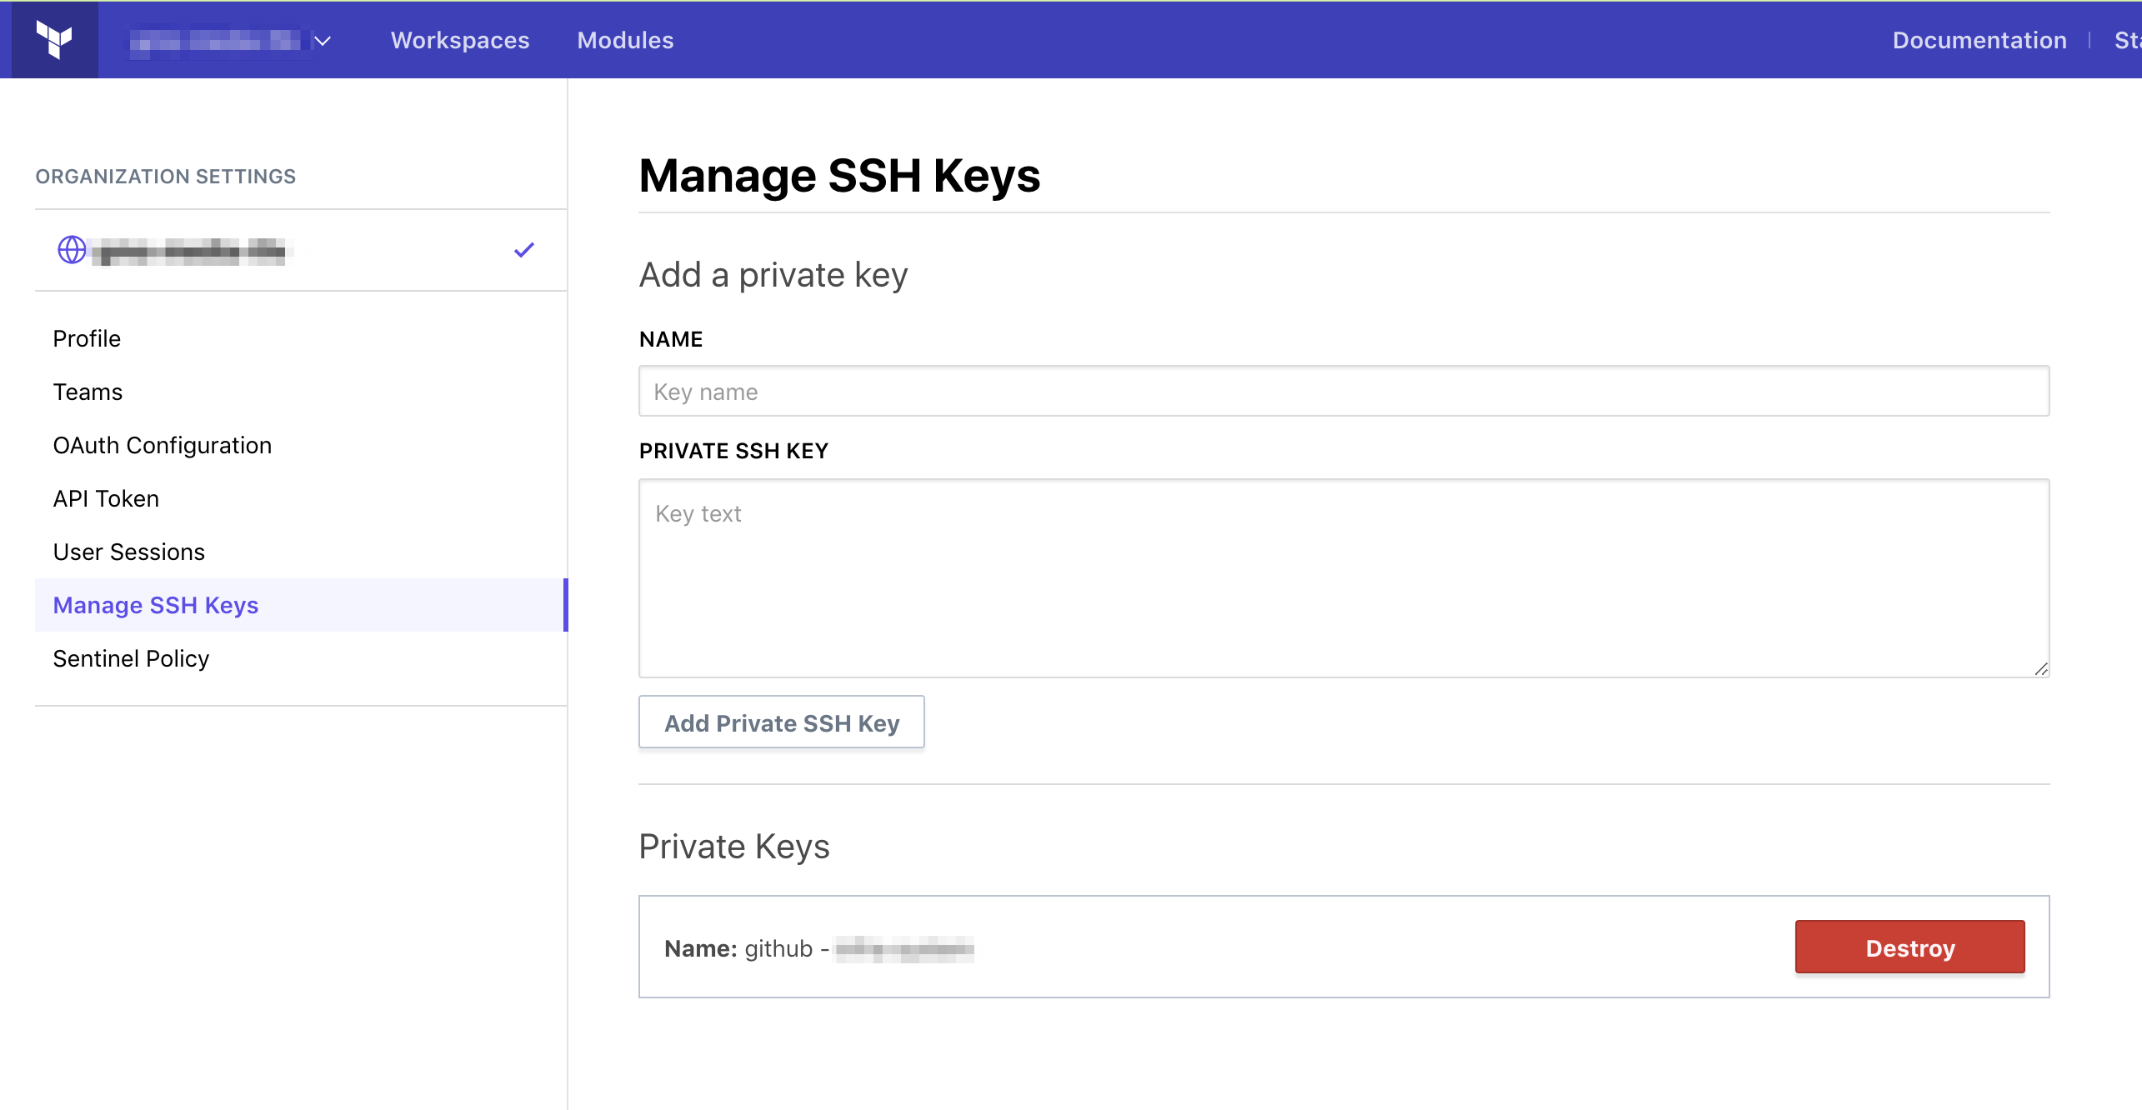Go to Profile settings
Viewport: 2142px width, 1110px height.
pos(87,338)
